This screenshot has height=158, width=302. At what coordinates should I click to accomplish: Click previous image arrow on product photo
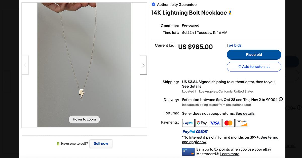[25, 65]
